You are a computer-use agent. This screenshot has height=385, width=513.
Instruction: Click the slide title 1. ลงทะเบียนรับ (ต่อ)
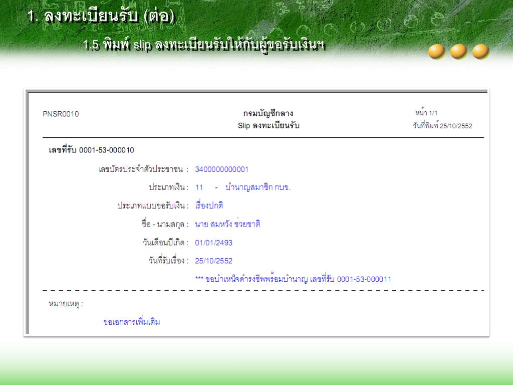point(101,16)
